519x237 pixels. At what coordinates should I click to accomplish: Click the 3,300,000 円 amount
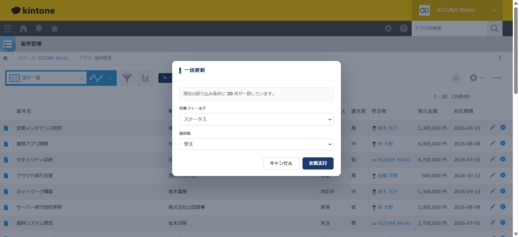(x=432, y=128)
